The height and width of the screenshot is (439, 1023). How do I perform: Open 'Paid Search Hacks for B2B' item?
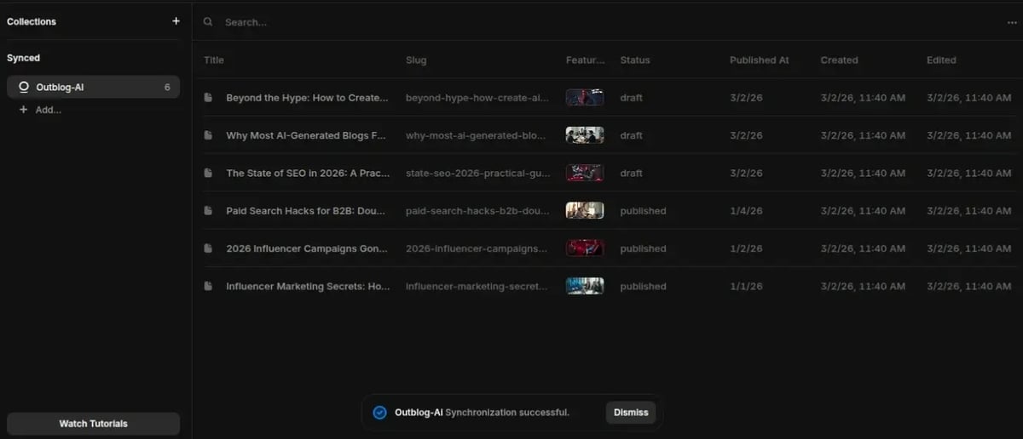(308, 210)
